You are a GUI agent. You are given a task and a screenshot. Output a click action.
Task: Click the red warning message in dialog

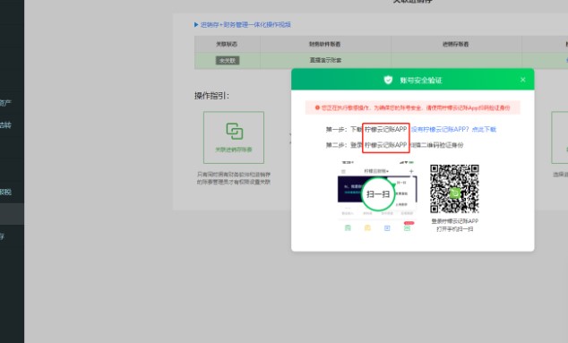click(413, 107)
